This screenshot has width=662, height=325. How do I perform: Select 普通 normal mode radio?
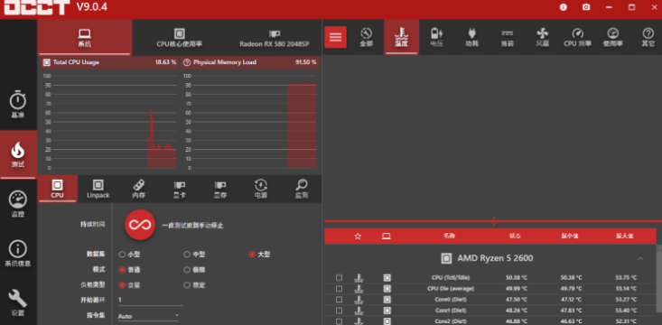click(122, 270)
